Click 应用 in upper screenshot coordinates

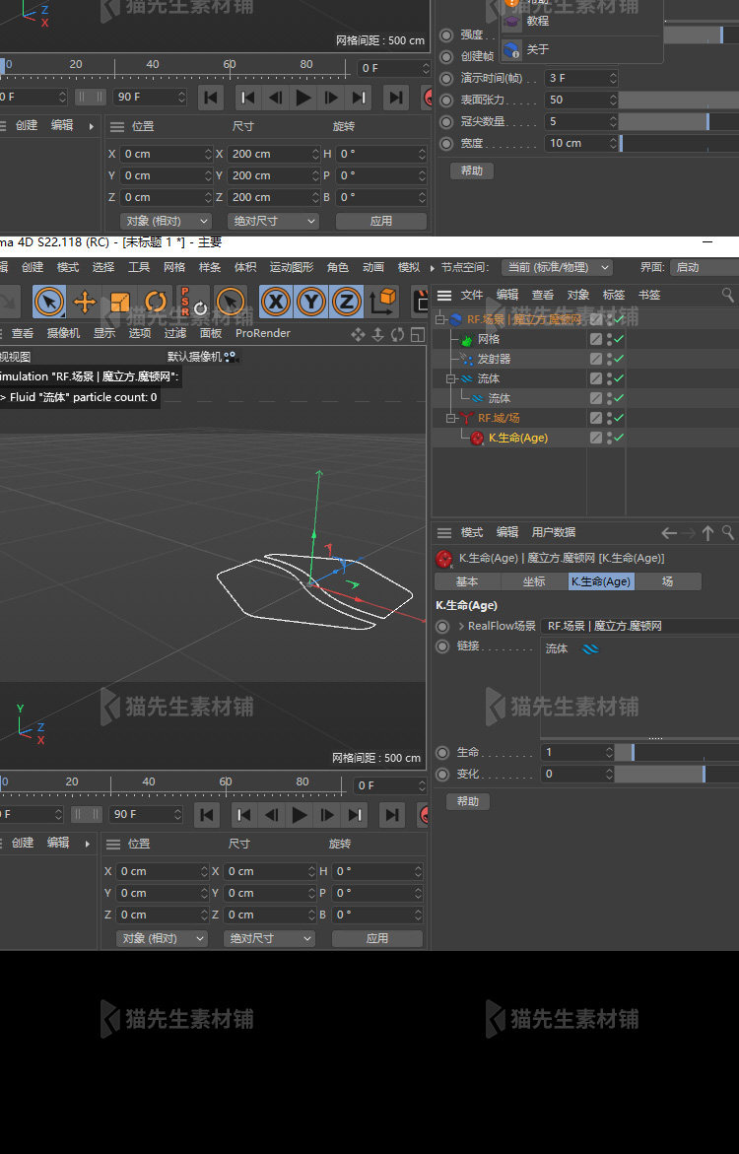point(381,221)
